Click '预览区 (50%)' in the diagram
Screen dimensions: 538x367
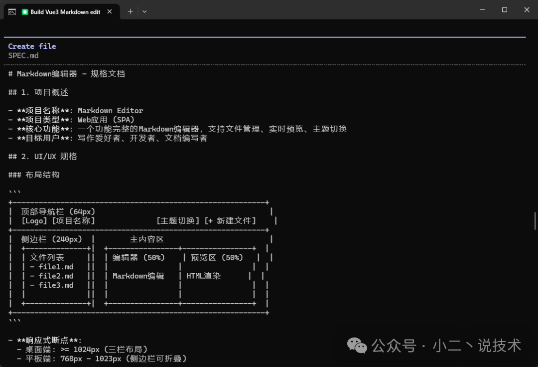[217, 257]
